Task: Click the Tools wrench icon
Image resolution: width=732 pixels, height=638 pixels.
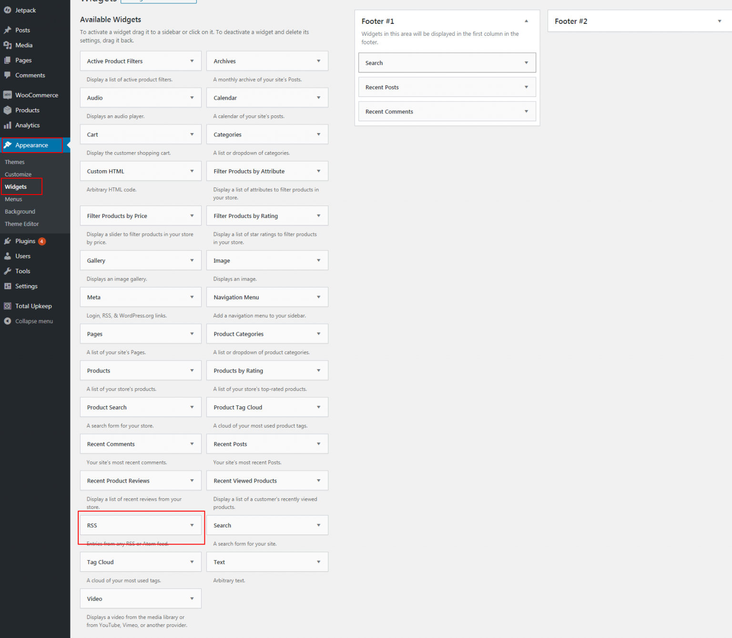Action: 8,271
